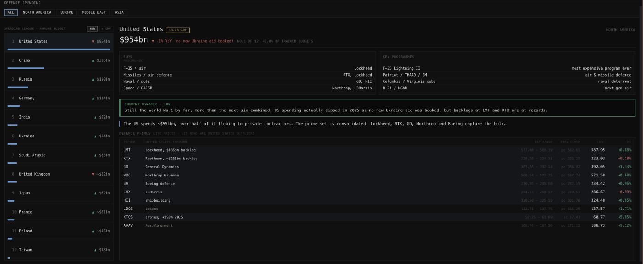Click the 'F-35 / air' procurement row

(x=248, y=68)
